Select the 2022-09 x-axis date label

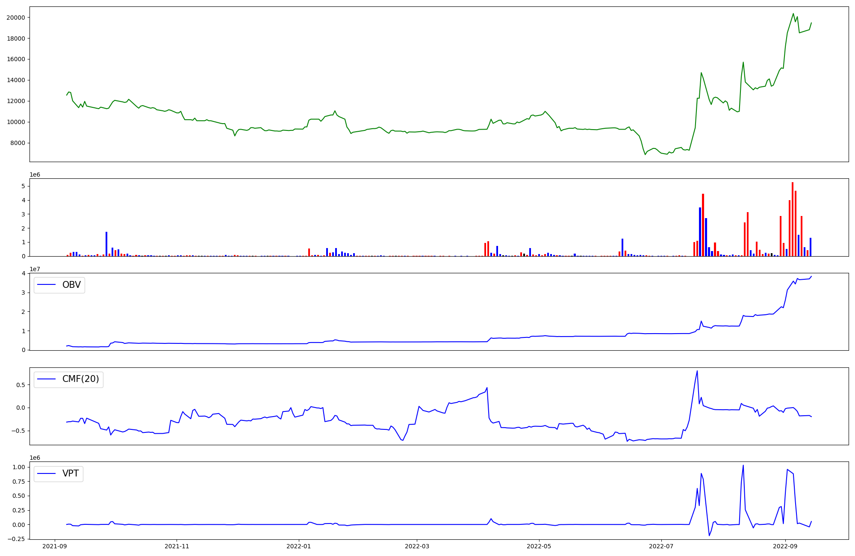click(x=785, y=546)
